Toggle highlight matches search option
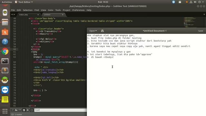The image size is (206, 116). 32,110
